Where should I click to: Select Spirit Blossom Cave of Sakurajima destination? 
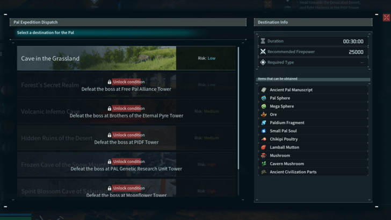126,188
